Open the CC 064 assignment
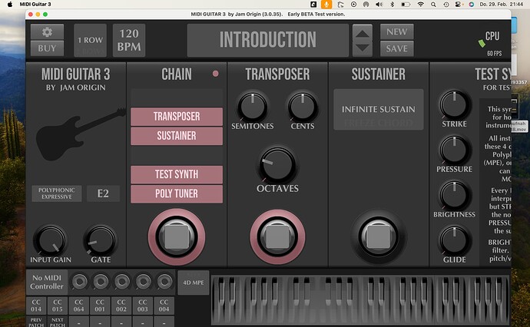Viewport: 530px width, 327px height. [x=79, y=306]
